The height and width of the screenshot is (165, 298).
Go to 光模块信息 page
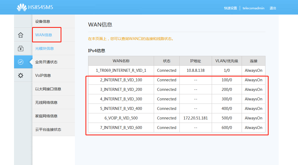44,48
